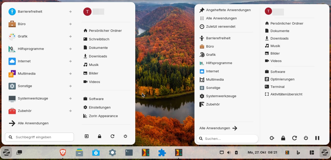The image size is (331, 160).
Task: Open the Schreibtisch folder shortcut
Action: [x=99, y=39]
